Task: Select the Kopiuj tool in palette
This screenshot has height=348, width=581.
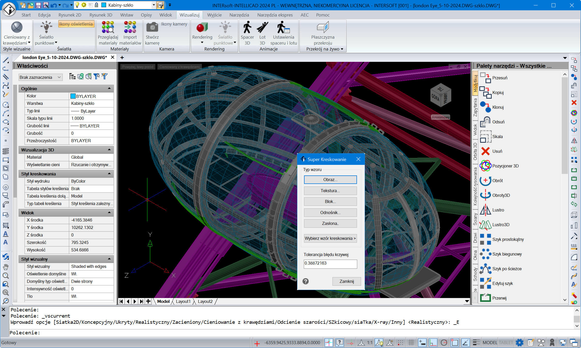Action: tap(492, 92)
